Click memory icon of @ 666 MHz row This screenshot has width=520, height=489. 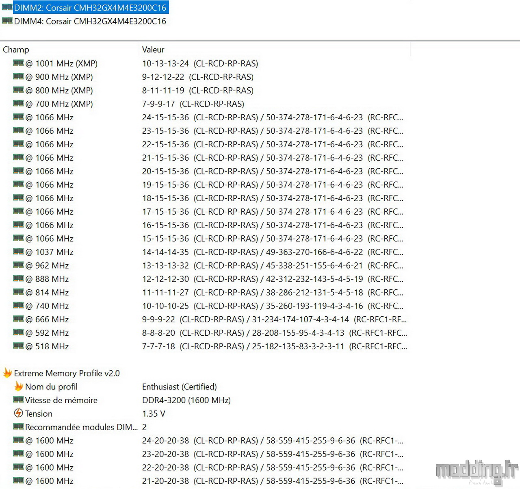click(18, 318)
